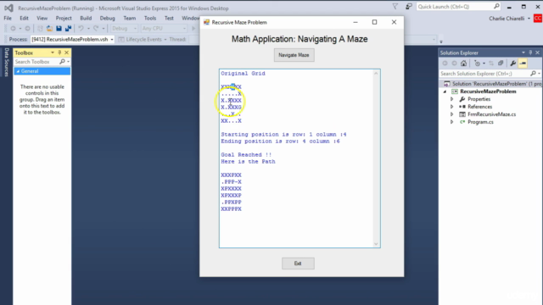Click the Save toolbar icon
This screenshot has height=305, width=543.
coord(59,28)
